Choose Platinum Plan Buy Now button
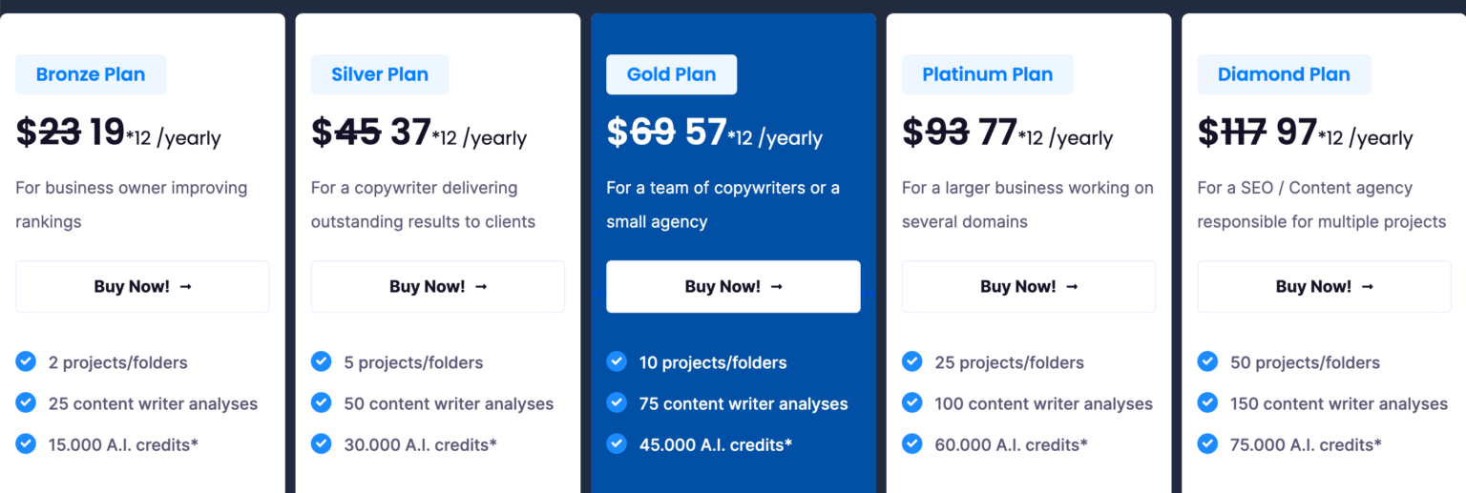This screenshot has height=493, width=1466. [1028, 286]
